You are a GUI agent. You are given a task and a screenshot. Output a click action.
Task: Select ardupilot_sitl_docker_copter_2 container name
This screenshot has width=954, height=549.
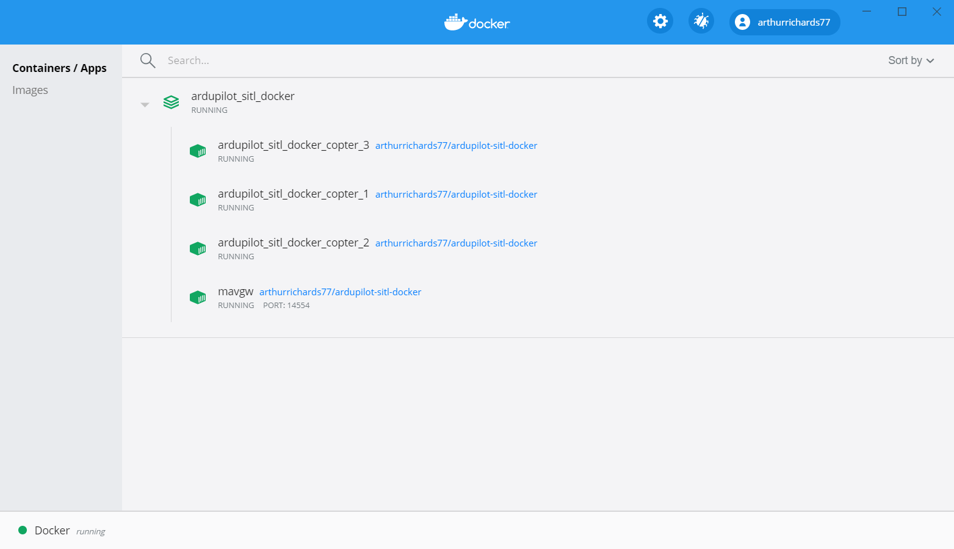point(293,243)
